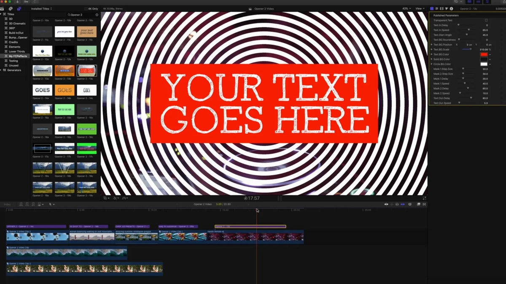Screen dimensions: 506x284
Task: Click the viewer play button
Action: pyautogui.click(x=246, y=198)
